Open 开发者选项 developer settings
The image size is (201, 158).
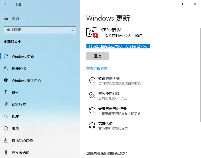point(21,153)
